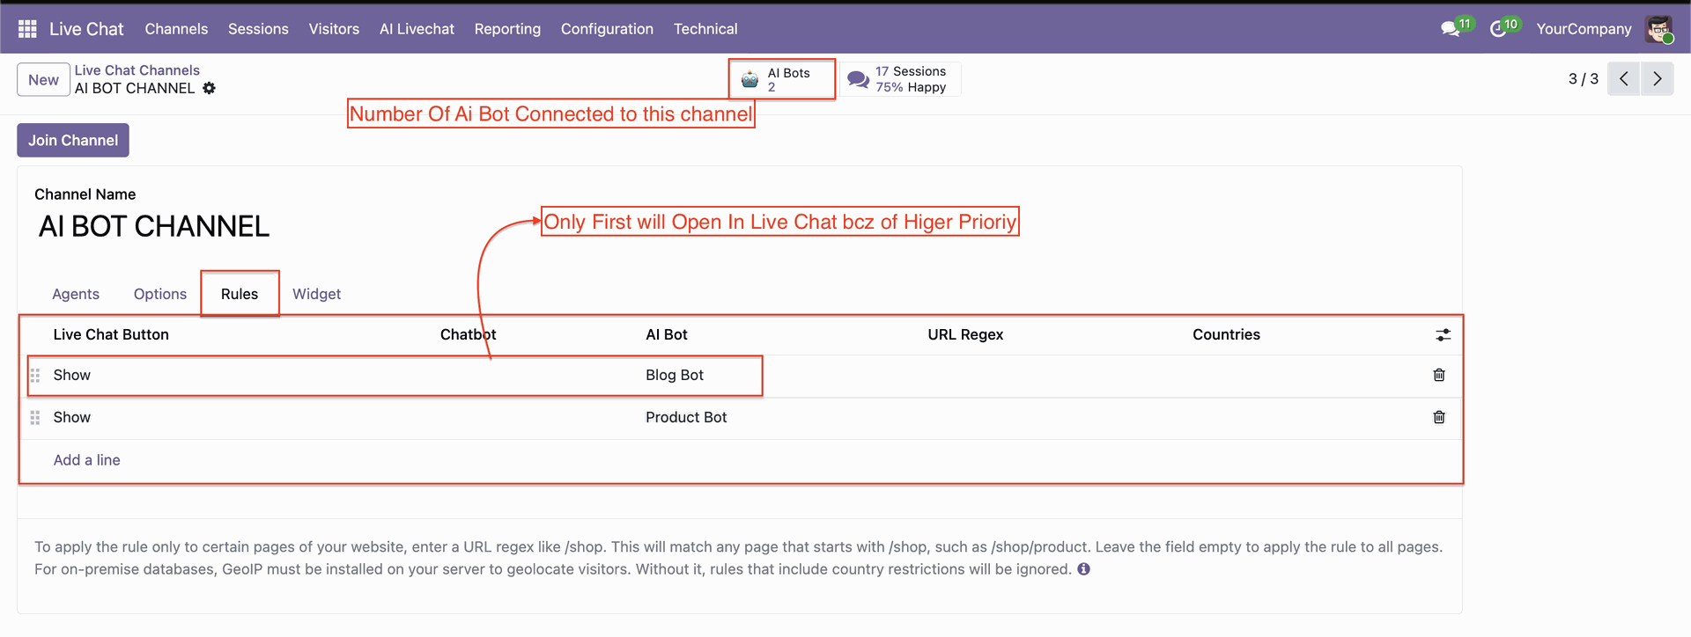Go to the previous record arrow
This screenshot has width=1691, height=637.
[1623, 79]
